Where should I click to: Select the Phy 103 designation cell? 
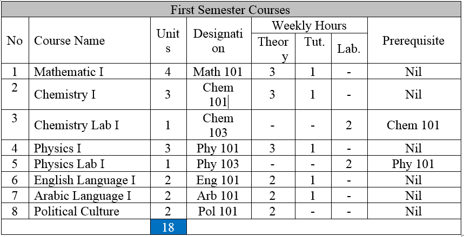point(218,164)
